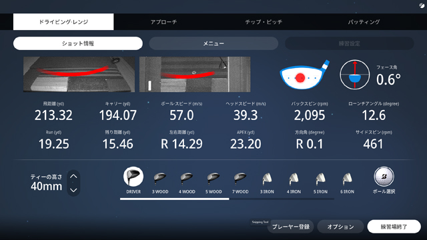
Task: Pick the 5 WOOD club icon
Action: (x=213, y=179)
